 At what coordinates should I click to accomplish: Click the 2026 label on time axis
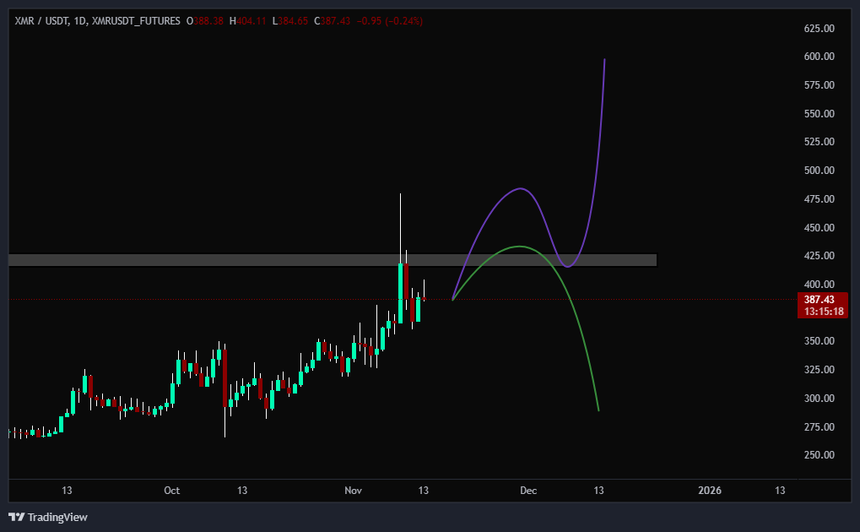pyautogui.click(x=711, y=491)
